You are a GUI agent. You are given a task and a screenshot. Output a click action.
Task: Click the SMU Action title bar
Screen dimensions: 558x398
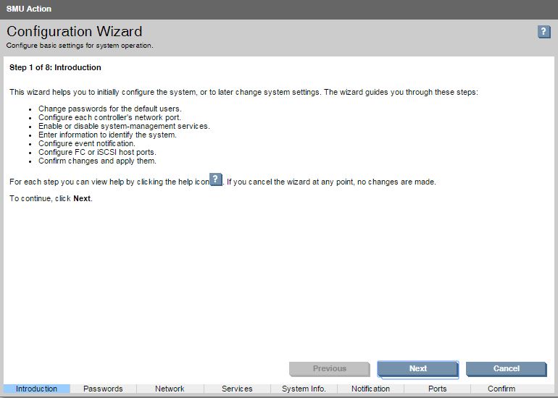(x=29, y=9)
